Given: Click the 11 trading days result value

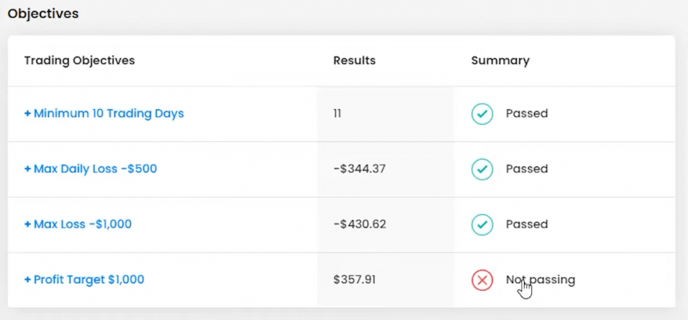Looking at the screenshot, I should tap(337, 114).
